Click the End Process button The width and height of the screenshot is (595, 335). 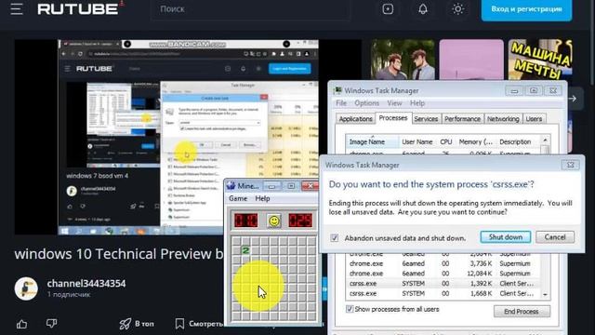click(522, 312)
